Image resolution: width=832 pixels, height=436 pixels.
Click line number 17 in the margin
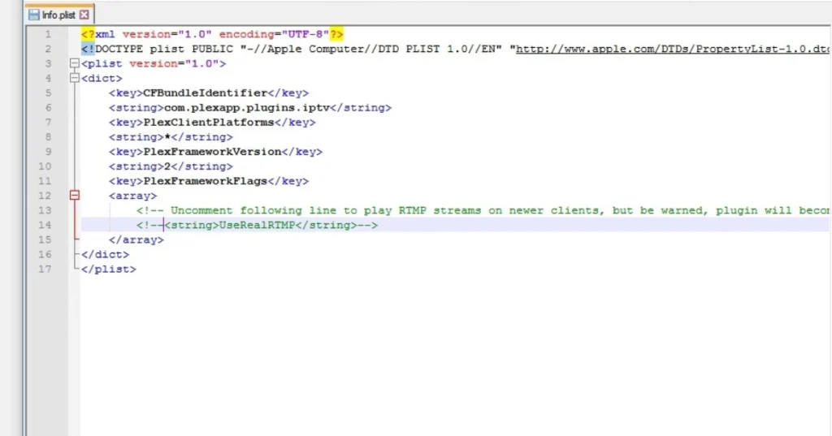click(45, 269)
